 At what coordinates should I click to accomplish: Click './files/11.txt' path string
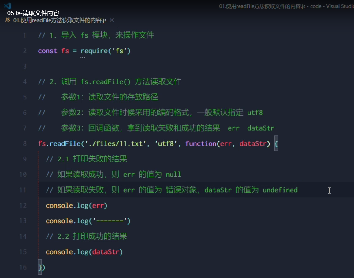click(x=115, y=143)
